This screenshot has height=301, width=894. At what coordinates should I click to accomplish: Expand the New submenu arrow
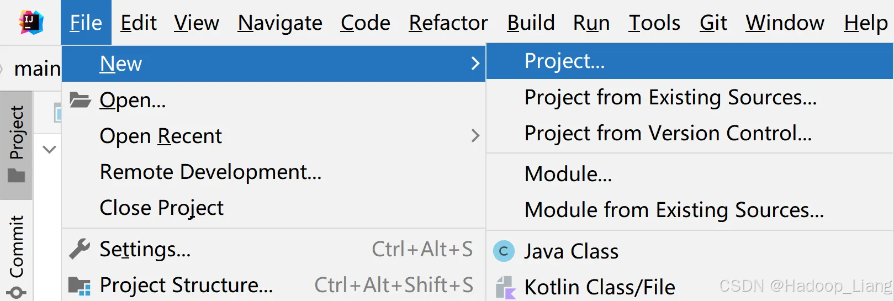click(x=475, y=64)
